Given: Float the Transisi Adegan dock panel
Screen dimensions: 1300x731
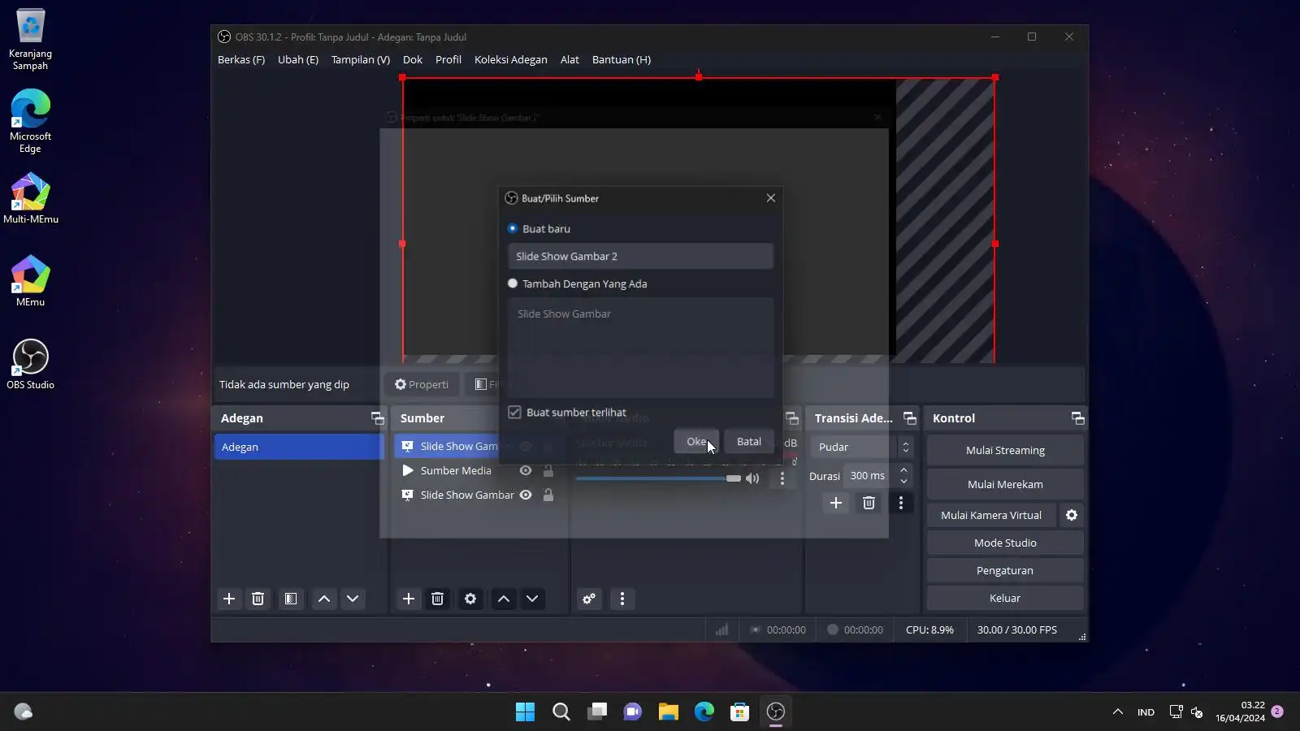Looking at the screenshot, I should coord(910,418).
